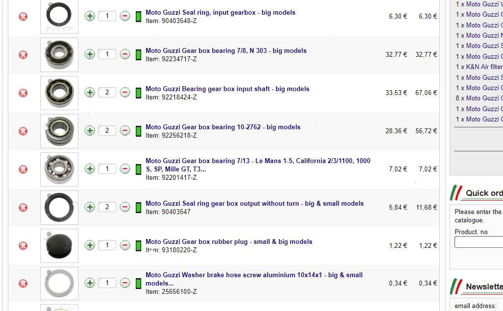This screenshot has height=311, width=503.
Task: Click stock indicator of Seal ring input gearbox
Action: (139, 16)
